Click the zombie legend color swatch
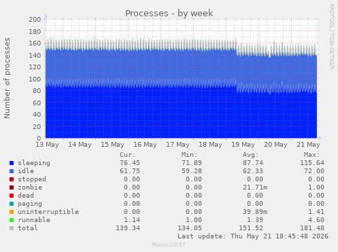Image resolution: width=338 pixels, height=252 pixels. coord(12,187)
